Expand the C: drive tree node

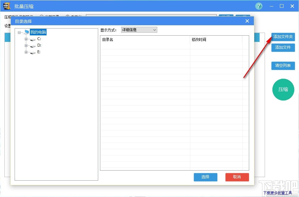(x=26, y=39)
